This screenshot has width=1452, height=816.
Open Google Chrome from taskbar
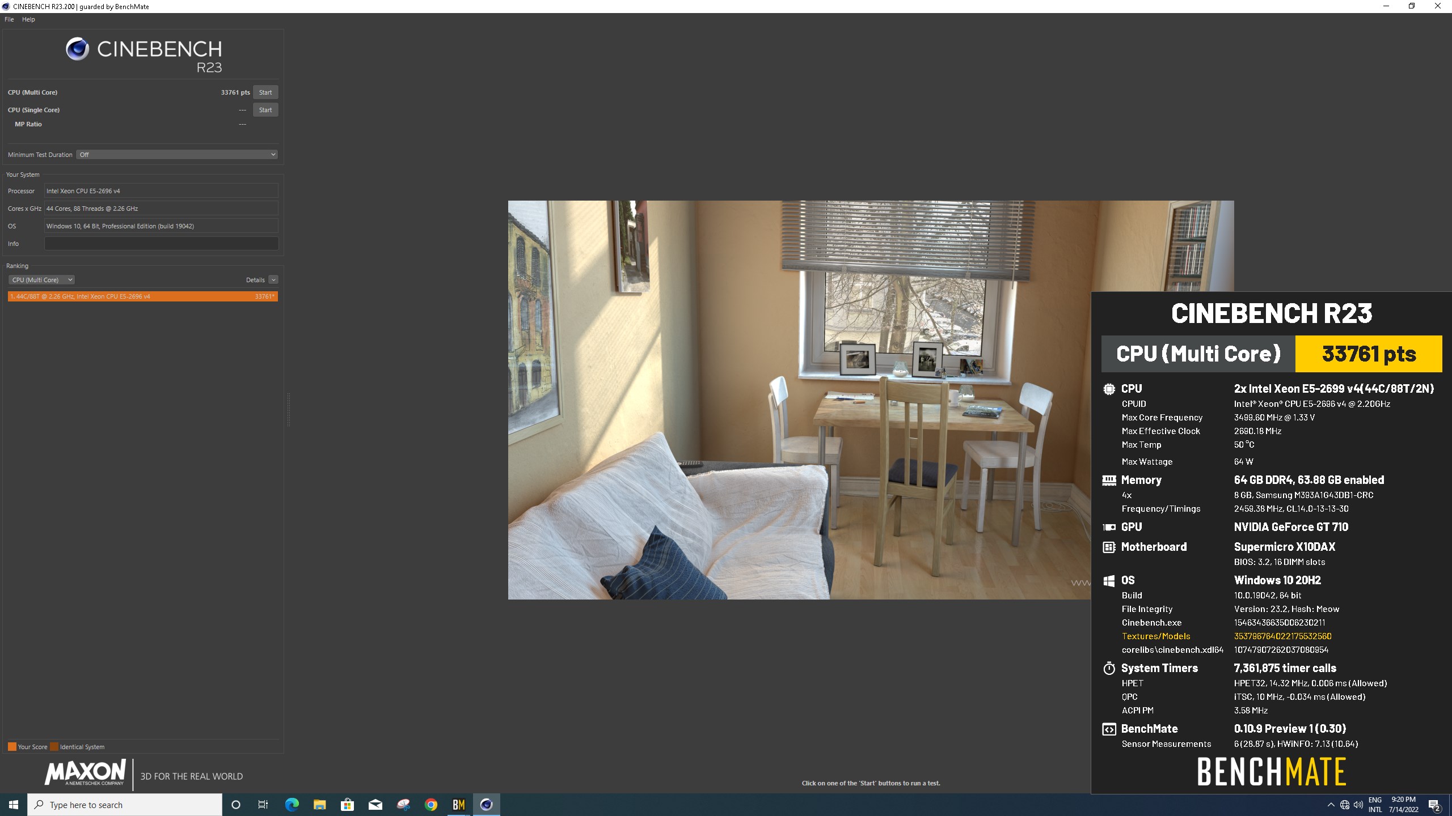[431, 805]
